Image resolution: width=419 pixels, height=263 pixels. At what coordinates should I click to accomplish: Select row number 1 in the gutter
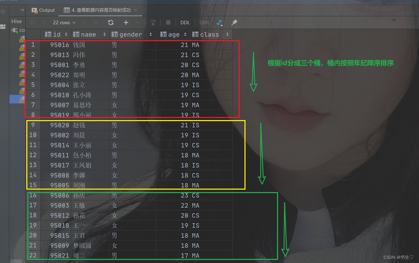(33, 45)
